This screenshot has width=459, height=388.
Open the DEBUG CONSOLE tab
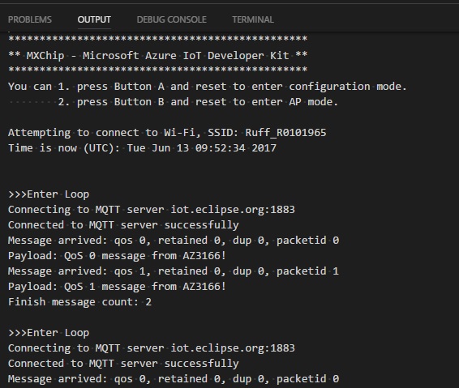point(172,19)
